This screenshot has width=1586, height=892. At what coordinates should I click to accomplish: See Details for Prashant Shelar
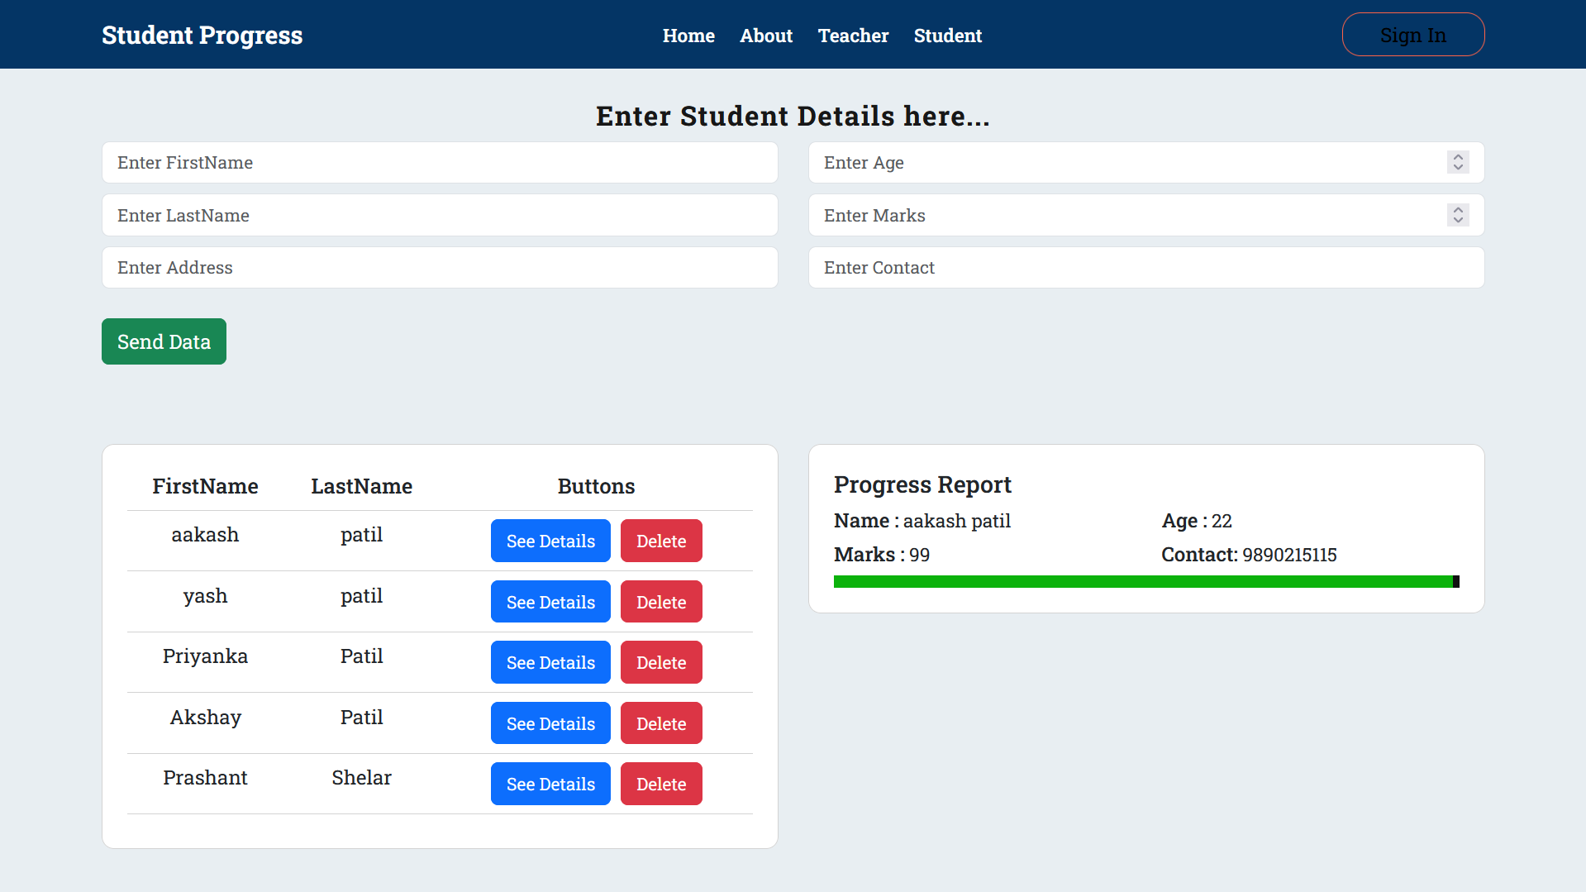point(550,784)
